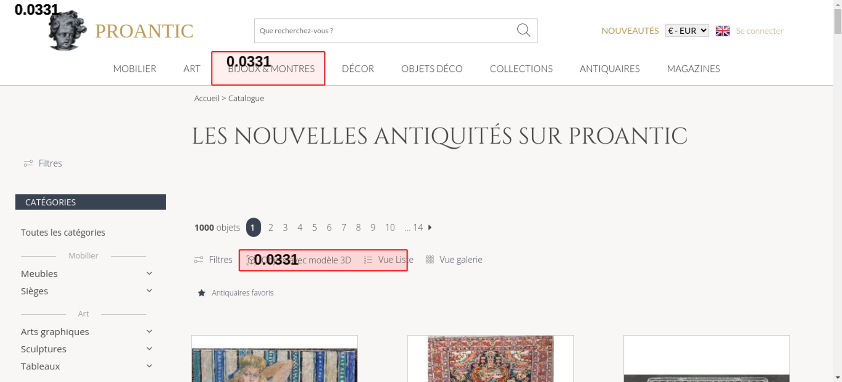This screenshot has width=842, height=382.
Task: Click the PROANTIC brand name
Action: [x=144, y=31]
